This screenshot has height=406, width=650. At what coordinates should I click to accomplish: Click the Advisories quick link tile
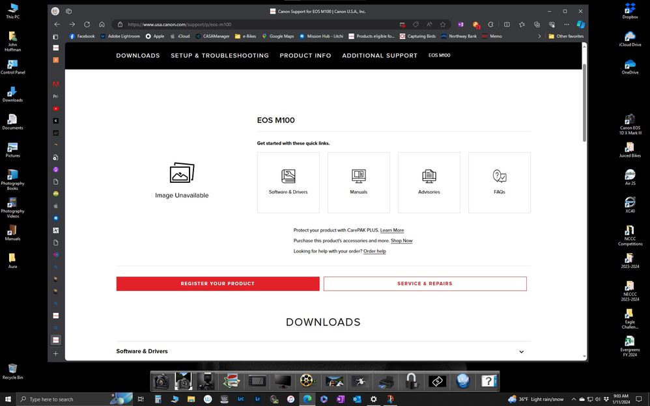tap(429, 182)
